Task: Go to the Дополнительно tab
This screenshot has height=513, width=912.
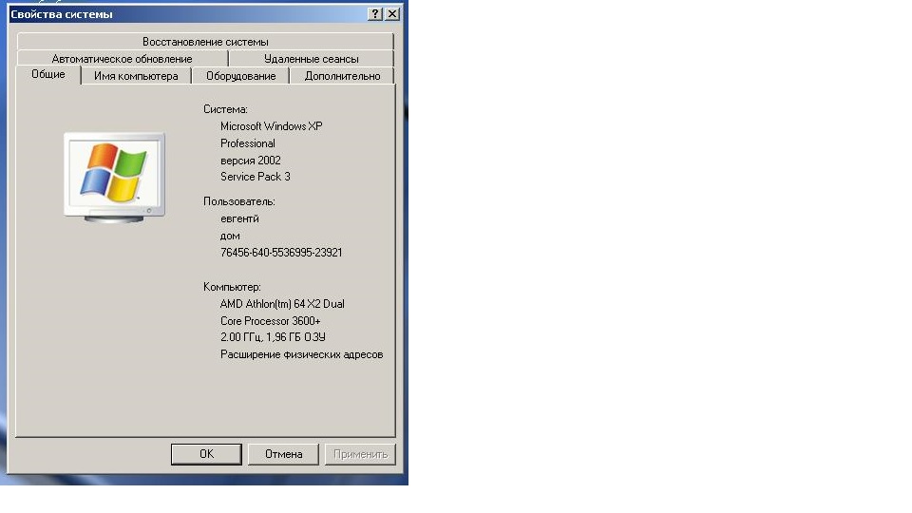Action: [343, 76]
